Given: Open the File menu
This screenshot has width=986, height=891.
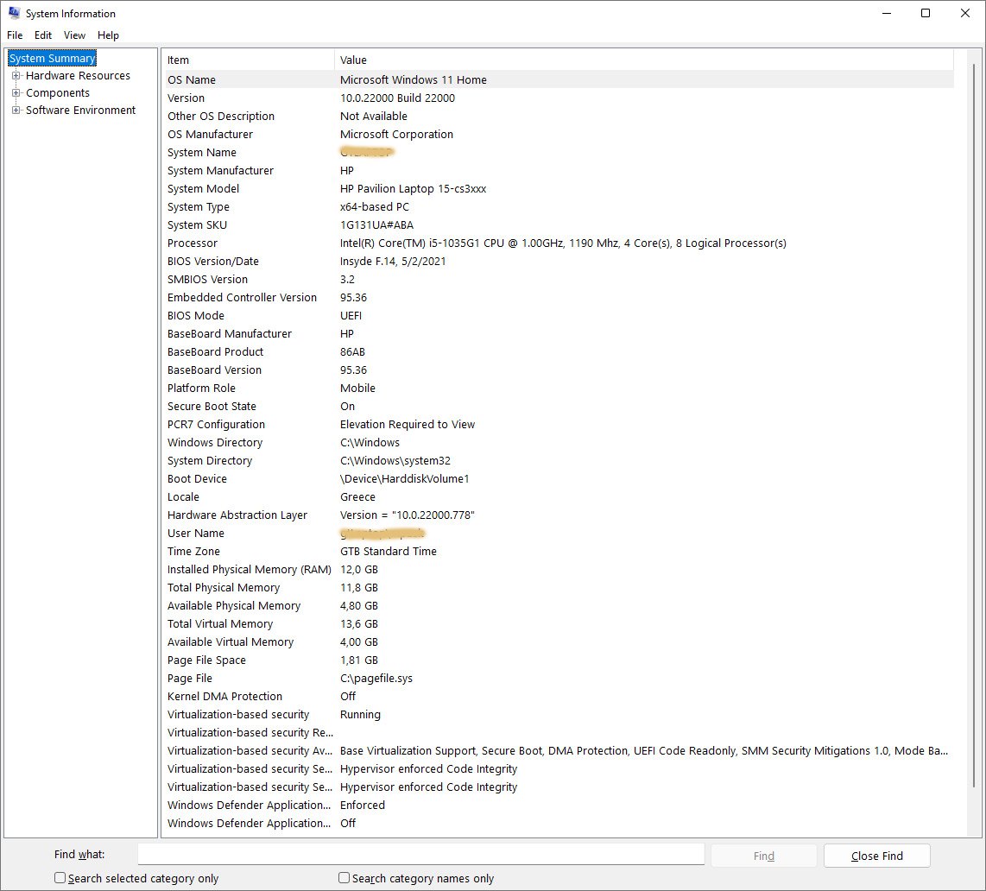Looking at the screenshot, I should click(14, 35).
